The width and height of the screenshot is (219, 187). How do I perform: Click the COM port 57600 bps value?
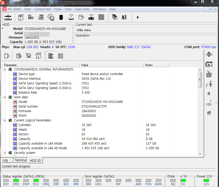coord(209,47)
